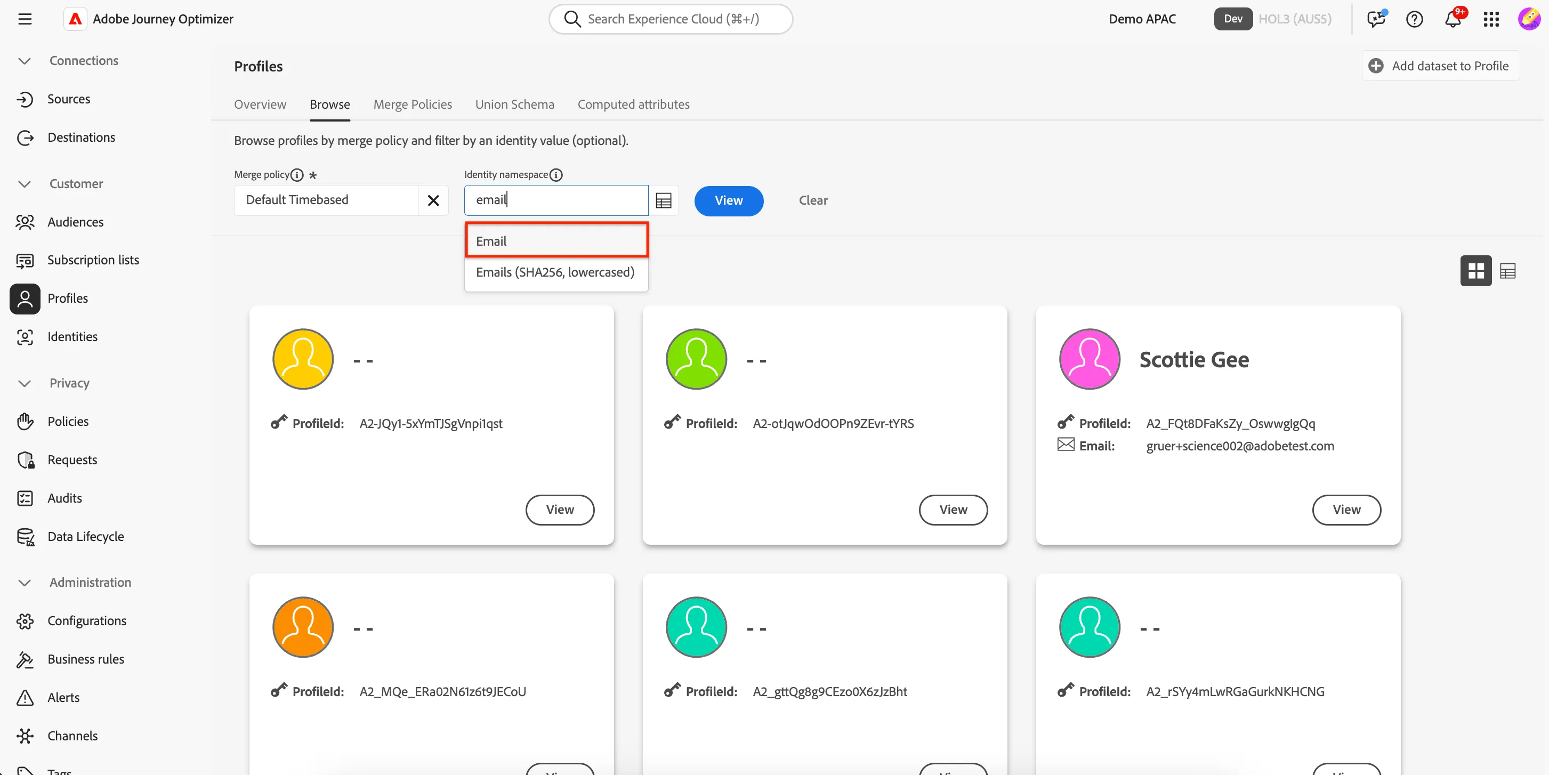1549x775 pixels.
Task: Collapse the Customer section
Action: 25,184
